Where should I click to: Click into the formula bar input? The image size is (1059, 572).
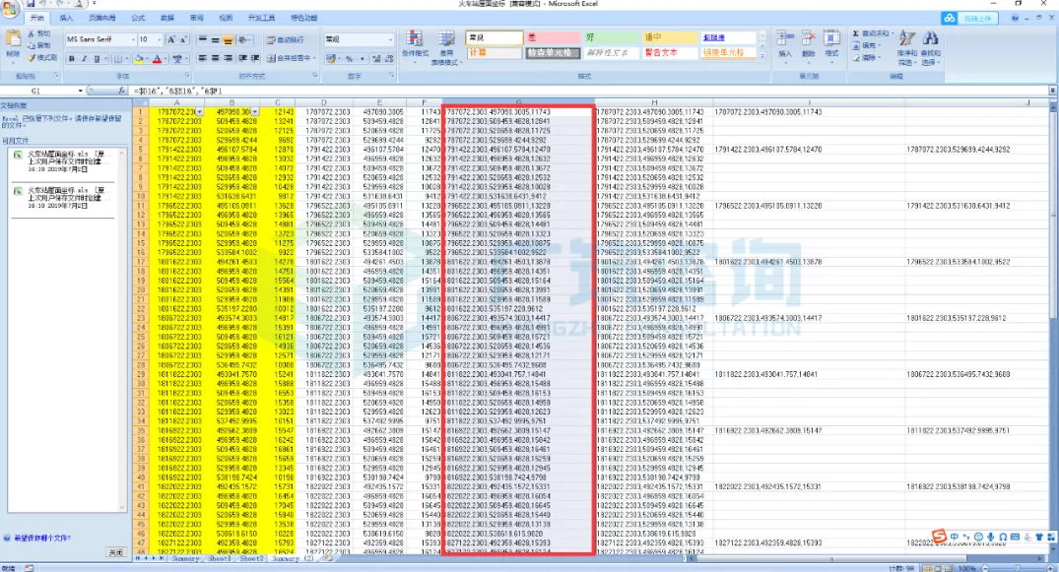tap(587, 91)
